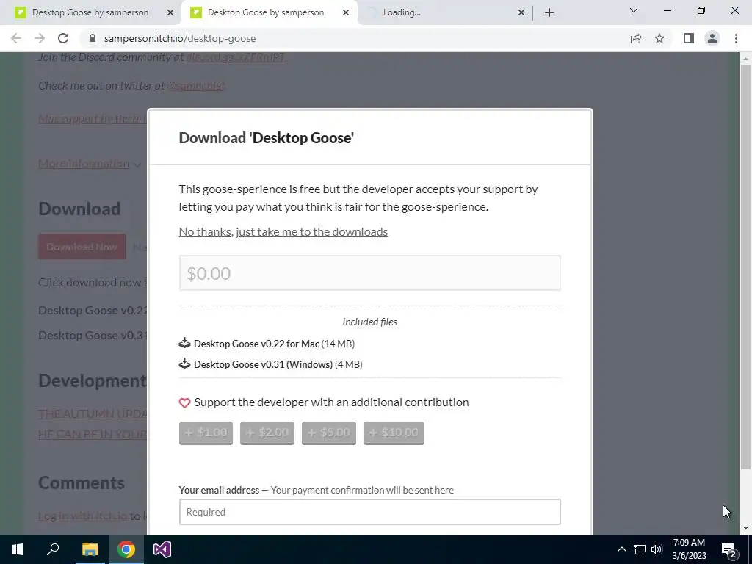
Task: Click 'Log in with itch.io' link
Action: pyautogui.click(x=82, y=516)
